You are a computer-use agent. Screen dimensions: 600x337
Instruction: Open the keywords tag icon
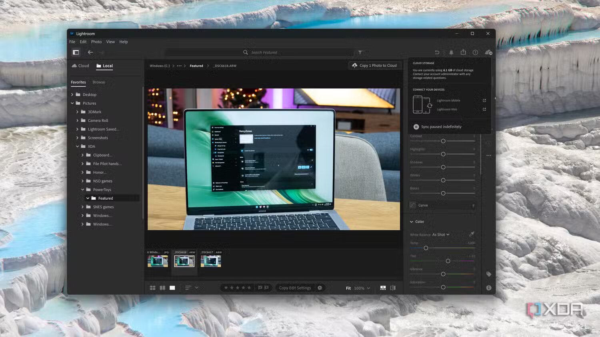pyautogui.click(x=488, y=274)
